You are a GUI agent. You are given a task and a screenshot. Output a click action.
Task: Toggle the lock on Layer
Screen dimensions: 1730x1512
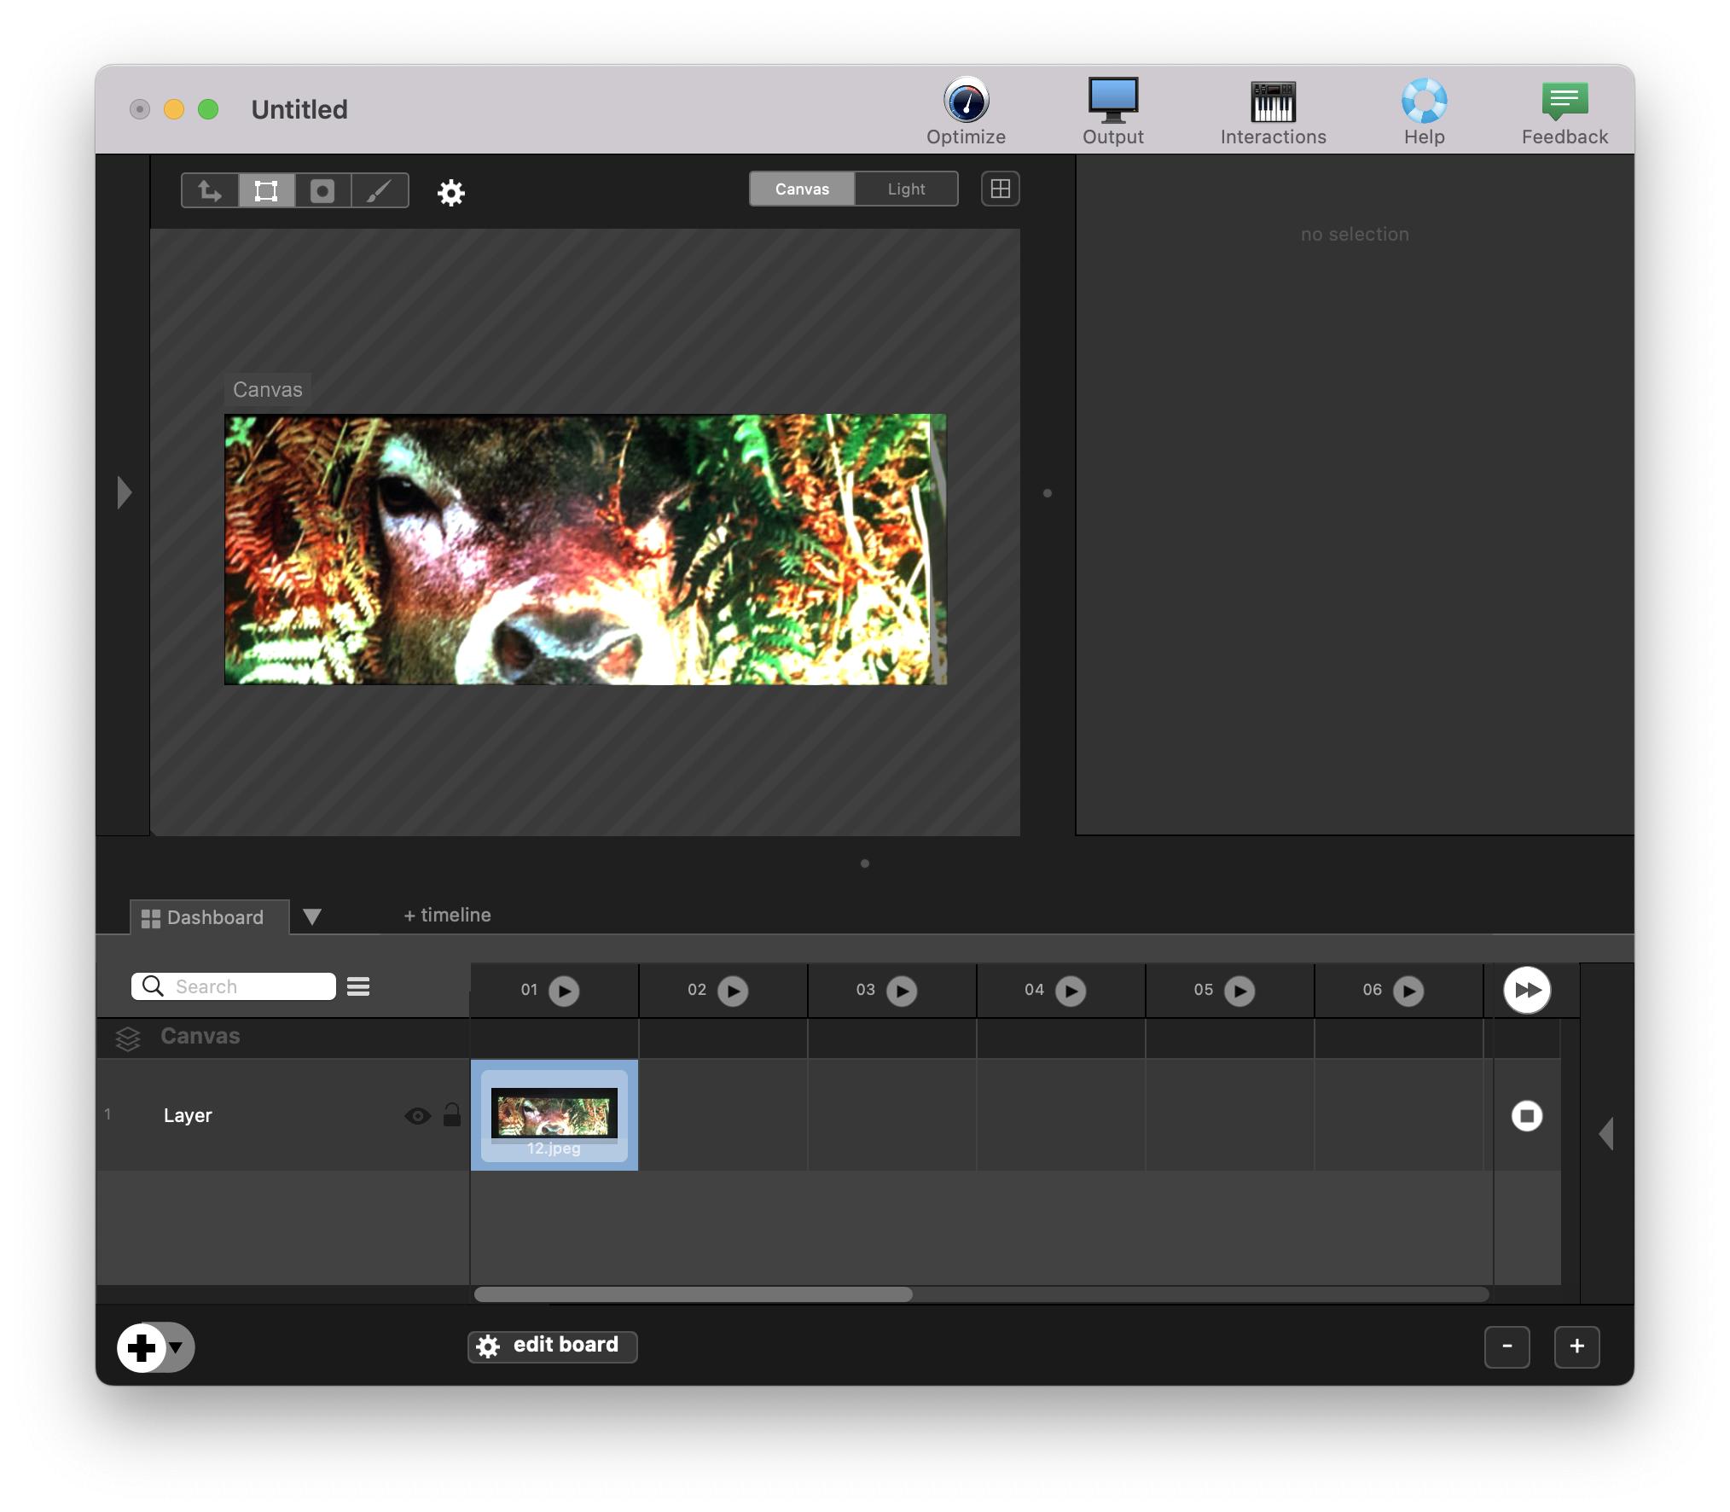452,1115
